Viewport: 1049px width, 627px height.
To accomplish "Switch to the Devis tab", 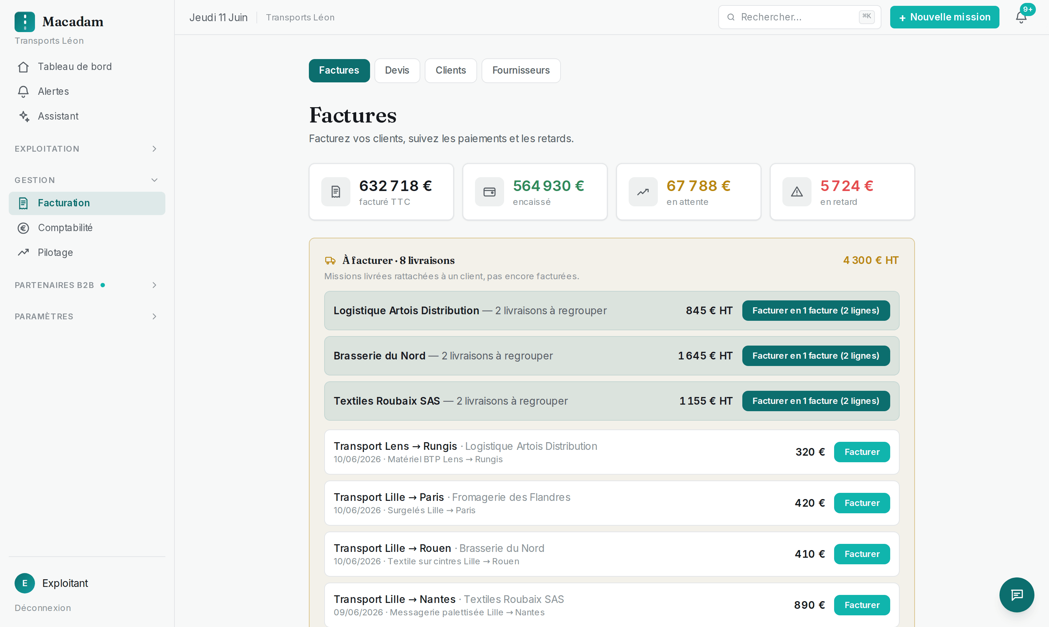I will coord(397,71).
